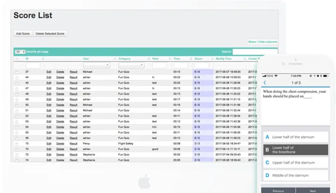
Task: Click the phone Wi-Fi status icon
Action: pos(276,76)
